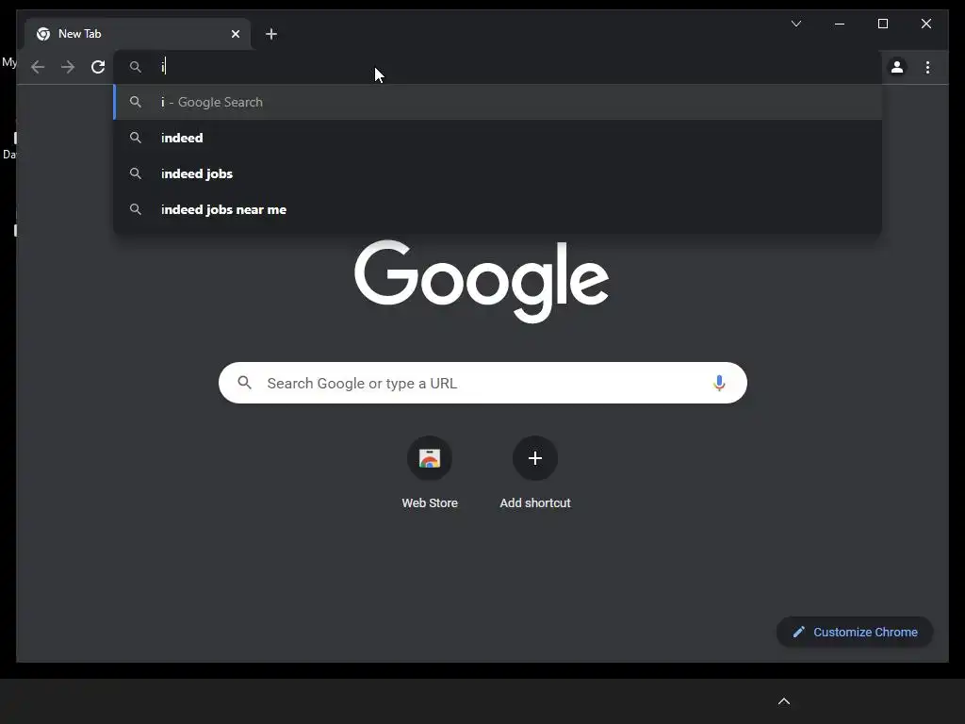Minimize the Chrome window
The height and width of the screenshot is (724, 965).
coord(840,24)
